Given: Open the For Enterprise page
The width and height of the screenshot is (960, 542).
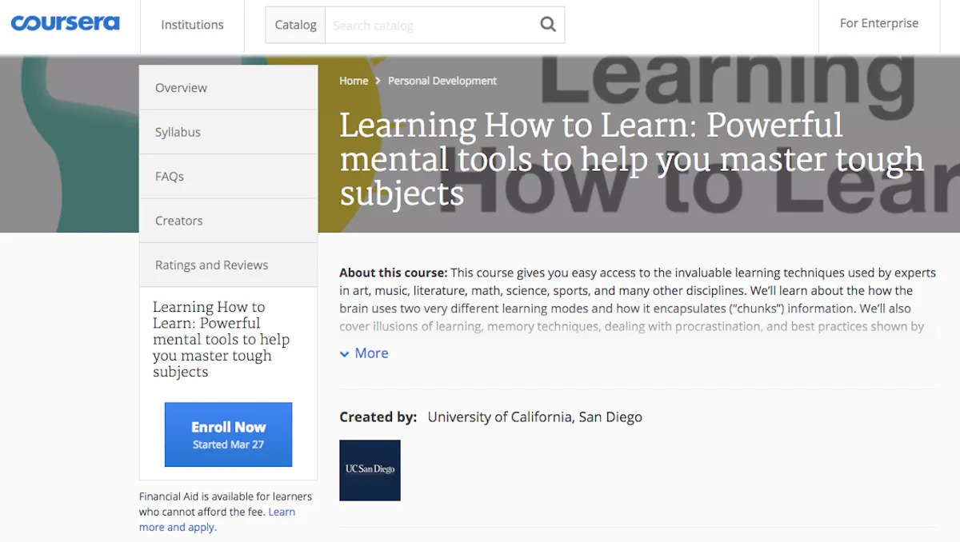Looking at the screenshot, I should click(x=878, y=23).
